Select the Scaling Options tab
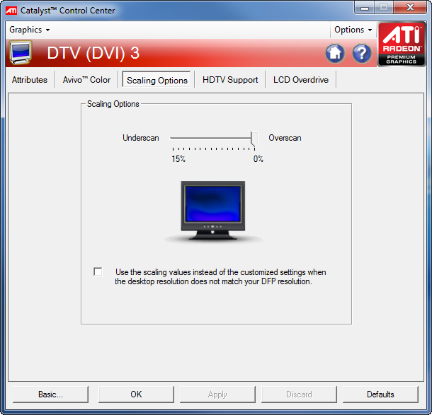Image resolution: width=432 pixels, height=415 pixels. (157, 80)
